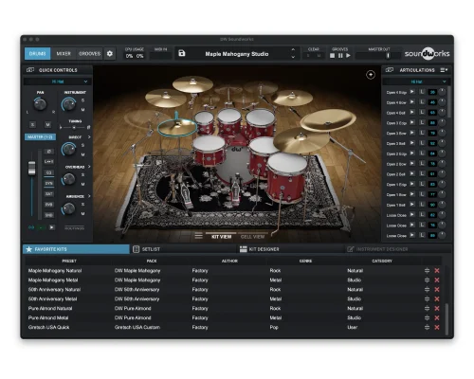Viewport: 474px width, 379px height.
Task: Expand the Ambience section arrow
Action: click(x=89, y=196)
